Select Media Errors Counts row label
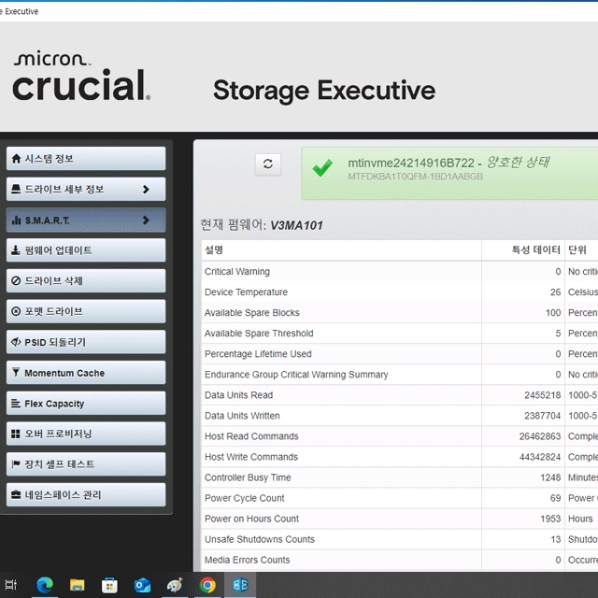Viewport: 598px width, 598px height. tap(247, 560)
